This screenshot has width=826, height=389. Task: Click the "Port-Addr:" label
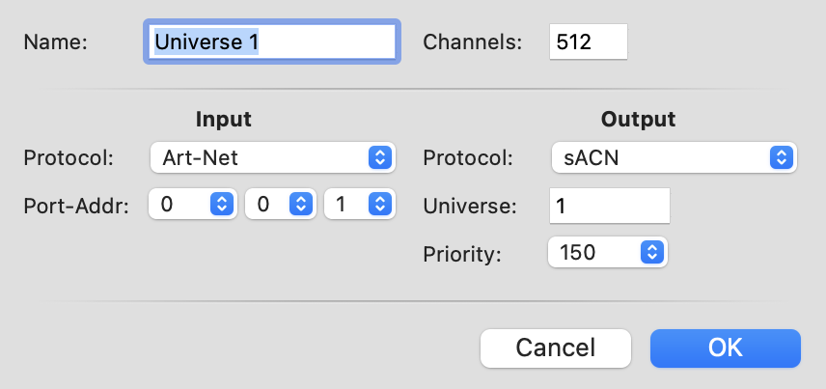point(74,205)
